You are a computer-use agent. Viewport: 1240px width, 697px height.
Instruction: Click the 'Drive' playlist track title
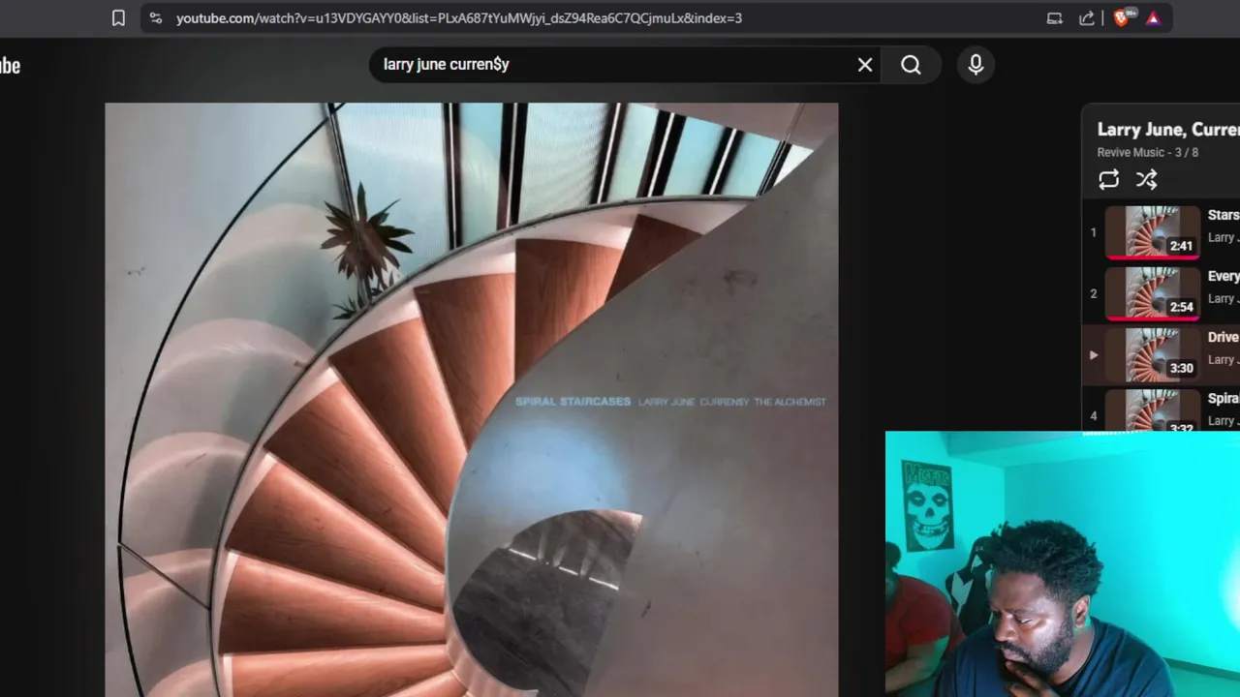[x=1224, y=337]
